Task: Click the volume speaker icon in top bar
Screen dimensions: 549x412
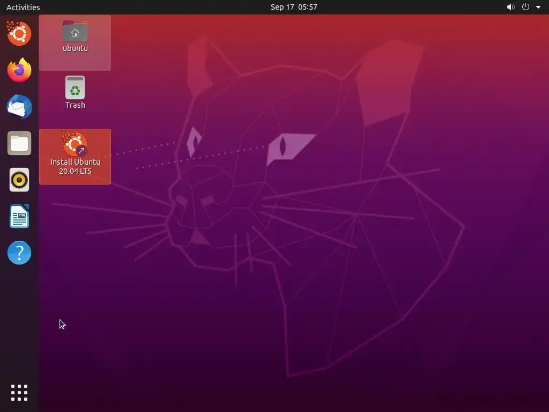Action: (x=510, y=7)
